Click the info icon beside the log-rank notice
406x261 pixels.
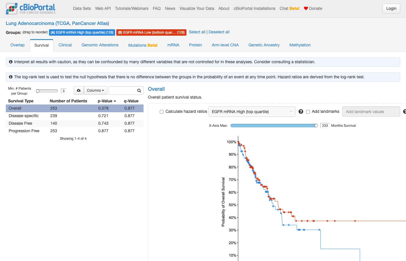tap(11, 77)
